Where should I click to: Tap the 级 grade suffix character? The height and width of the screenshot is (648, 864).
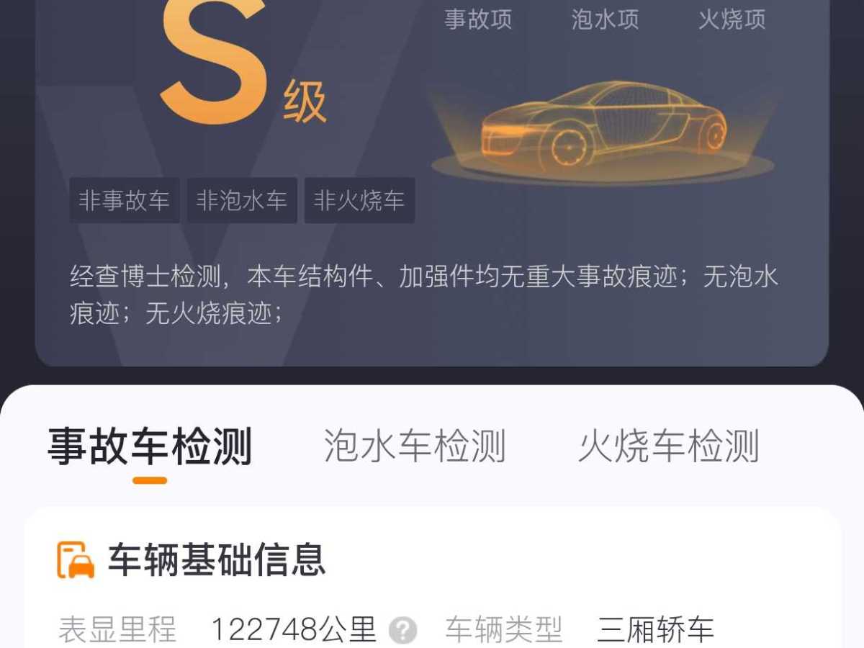pyautogui.click(x=305, y=102)
